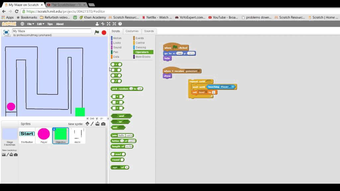The image size is (340, 191).
Task: Select the Control block category
Action: (x=140, y=43)
